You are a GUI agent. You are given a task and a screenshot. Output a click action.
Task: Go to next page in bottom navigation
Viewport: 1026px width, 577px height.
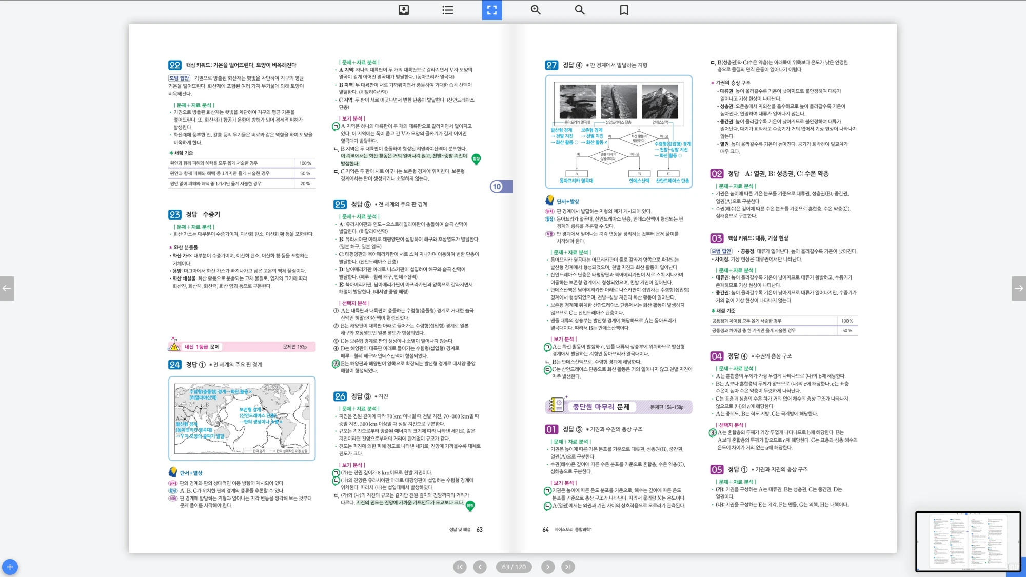pyautogui.click(x=548, y=567)
